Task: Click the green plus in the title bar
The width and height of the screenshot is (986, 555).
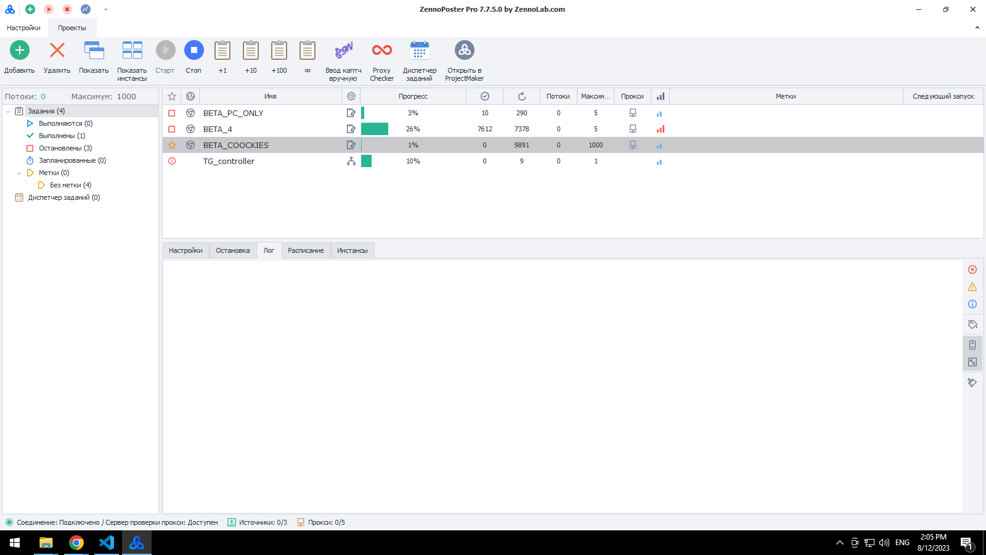Action: coord(30,9)
